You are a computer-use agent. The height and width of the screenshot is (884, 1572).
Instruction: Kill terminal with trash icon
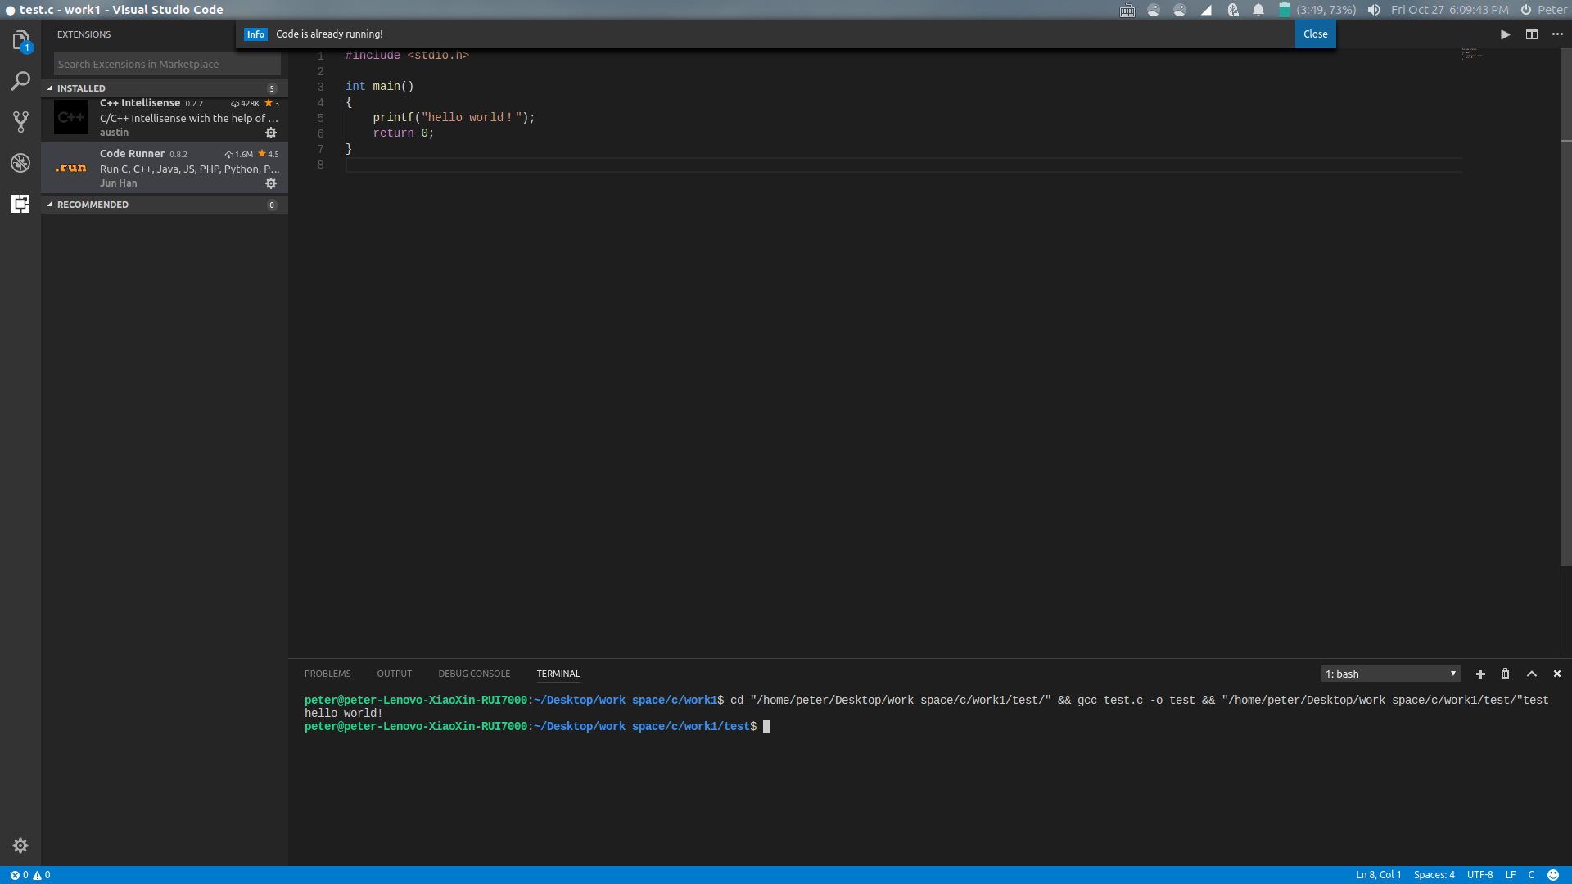click(1505, 674)
